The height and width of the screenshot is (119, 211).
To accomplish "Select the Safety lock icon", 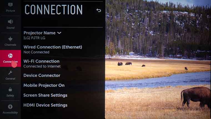I will [10, 90].
